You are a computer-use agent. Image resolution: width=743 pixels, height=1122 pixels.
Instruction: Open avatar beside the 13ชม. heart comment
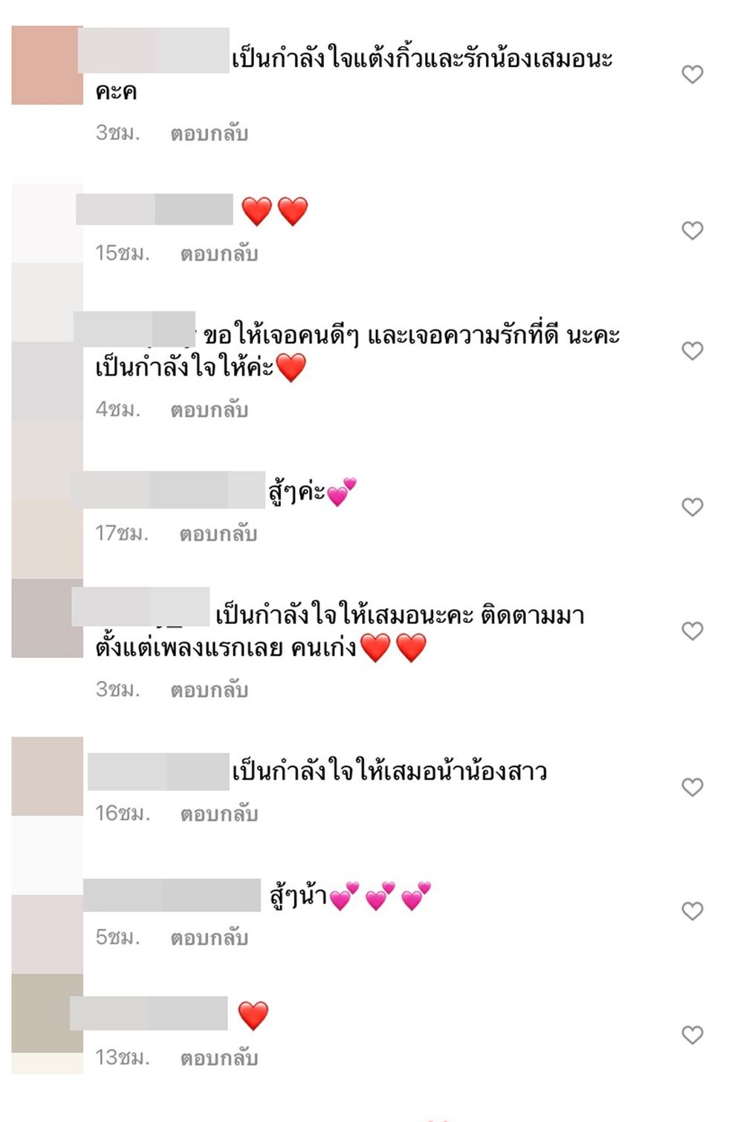[x=46, y=1013]
